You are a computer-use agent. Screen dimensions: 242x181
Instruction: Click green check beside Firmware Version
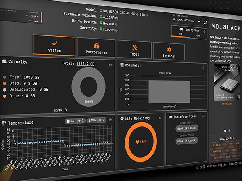coord(101,16)
